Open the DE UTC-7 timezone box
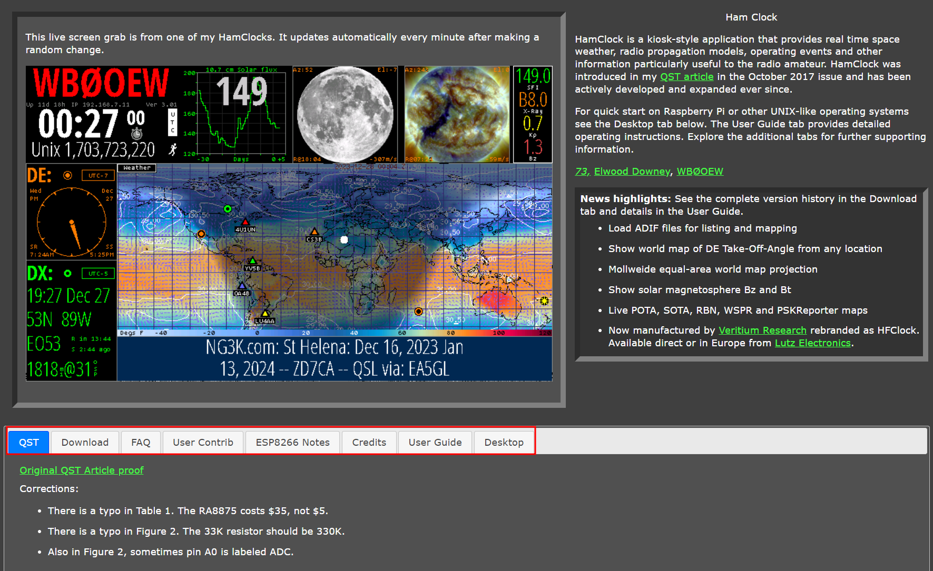The image size is (933, 571). (x=98, y=175)
